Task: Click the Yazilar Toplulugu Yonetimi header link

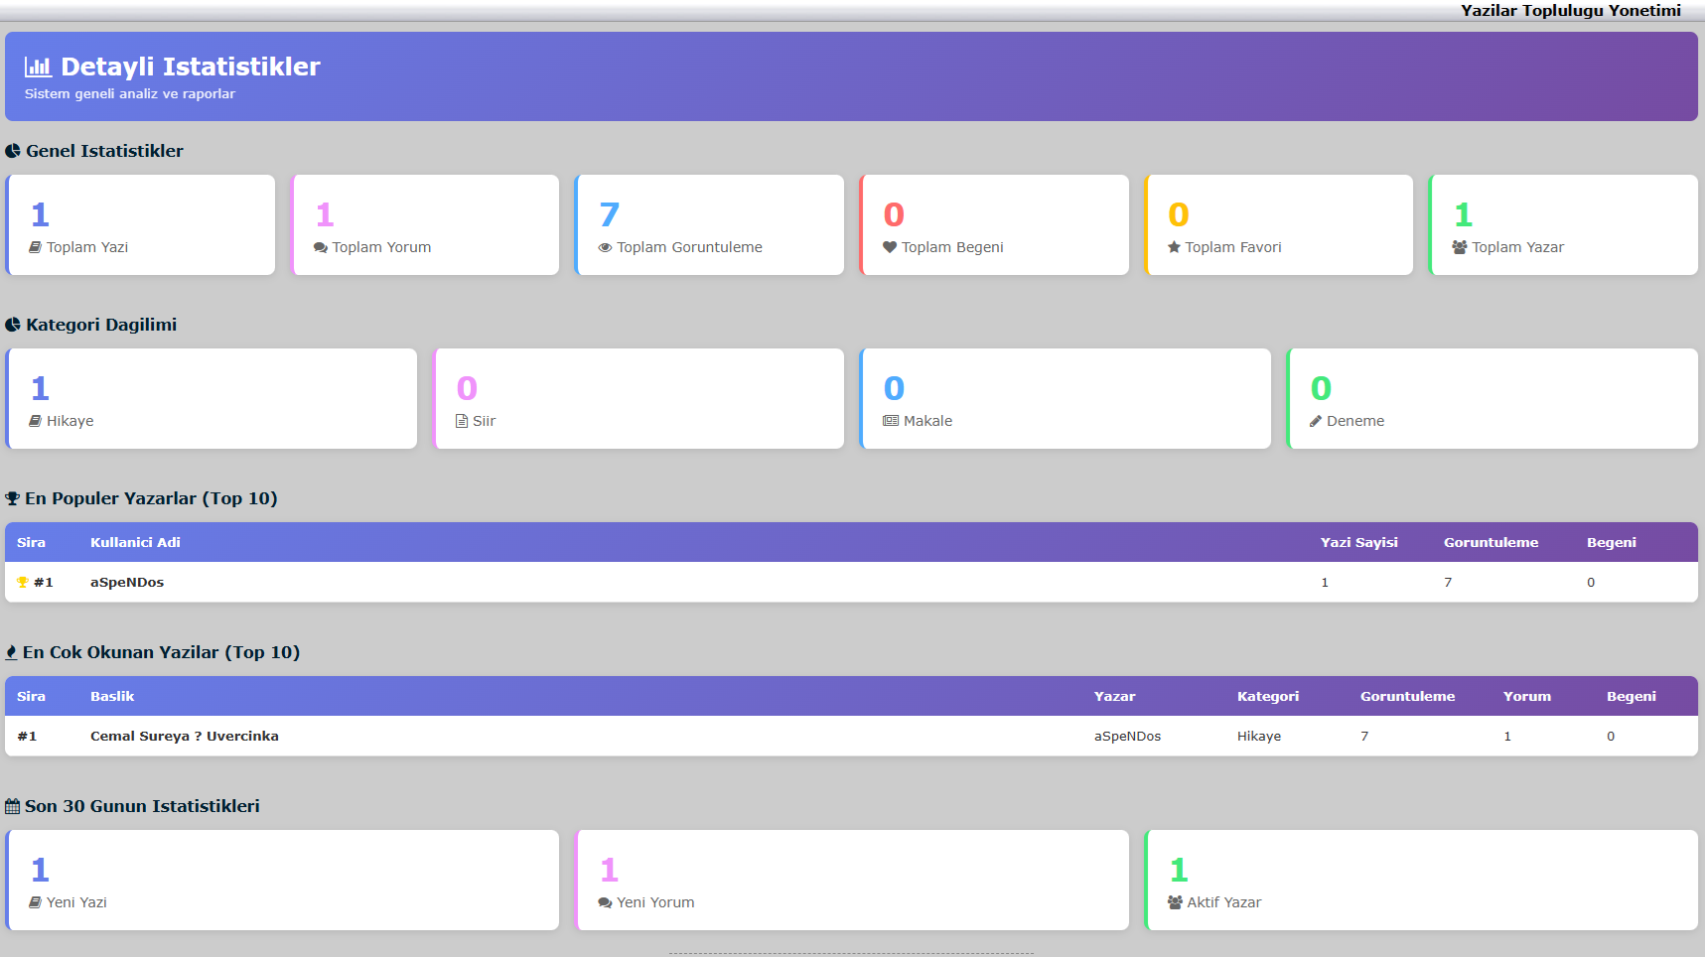Action: click(x=1570, y=10)
